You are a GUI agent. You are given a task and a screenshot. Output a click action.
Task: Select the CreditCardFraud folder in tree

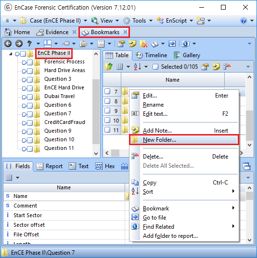click(64, 122)
